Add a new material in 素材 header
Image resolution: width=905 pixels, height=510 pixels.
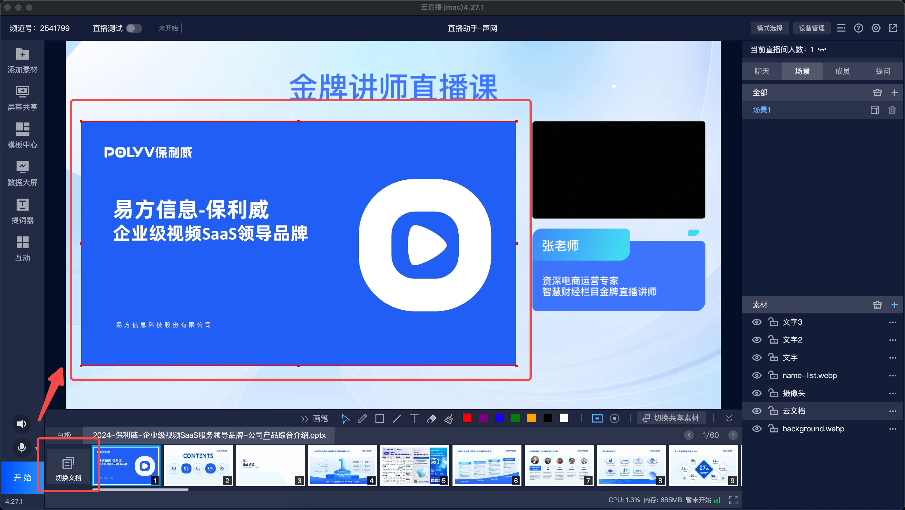click(x=895, y=305)
